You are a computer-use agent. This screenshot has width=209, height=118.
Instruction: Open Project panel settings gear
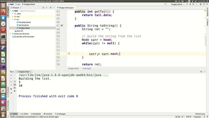point(51,8)
